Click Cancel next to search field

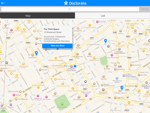145,9
